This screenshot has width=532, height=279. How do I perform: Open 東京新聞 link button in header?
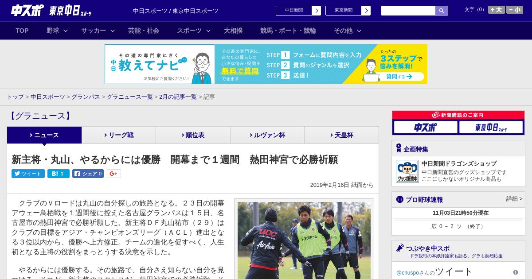pyautogui.click(x=348, y=11)
